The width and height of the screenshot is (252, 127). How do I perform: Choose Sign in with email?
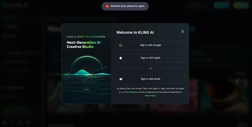[150, 79]
